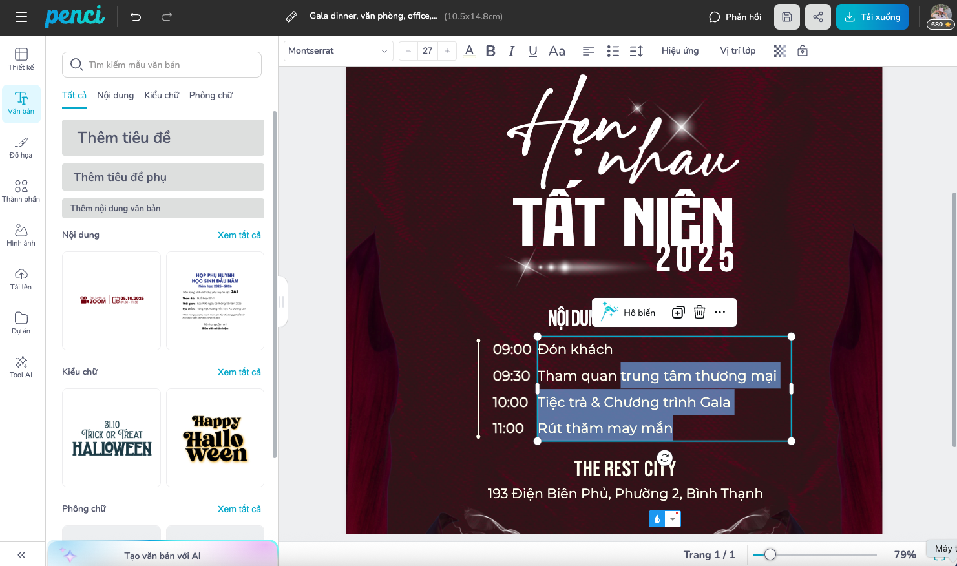Open the Tool AI sidebar panel
957x566 pixels.
21,366
